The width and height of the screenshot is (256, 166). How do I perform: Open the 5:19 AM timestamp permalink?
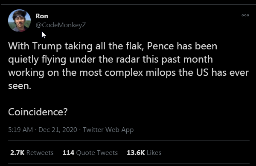[20, 130]
